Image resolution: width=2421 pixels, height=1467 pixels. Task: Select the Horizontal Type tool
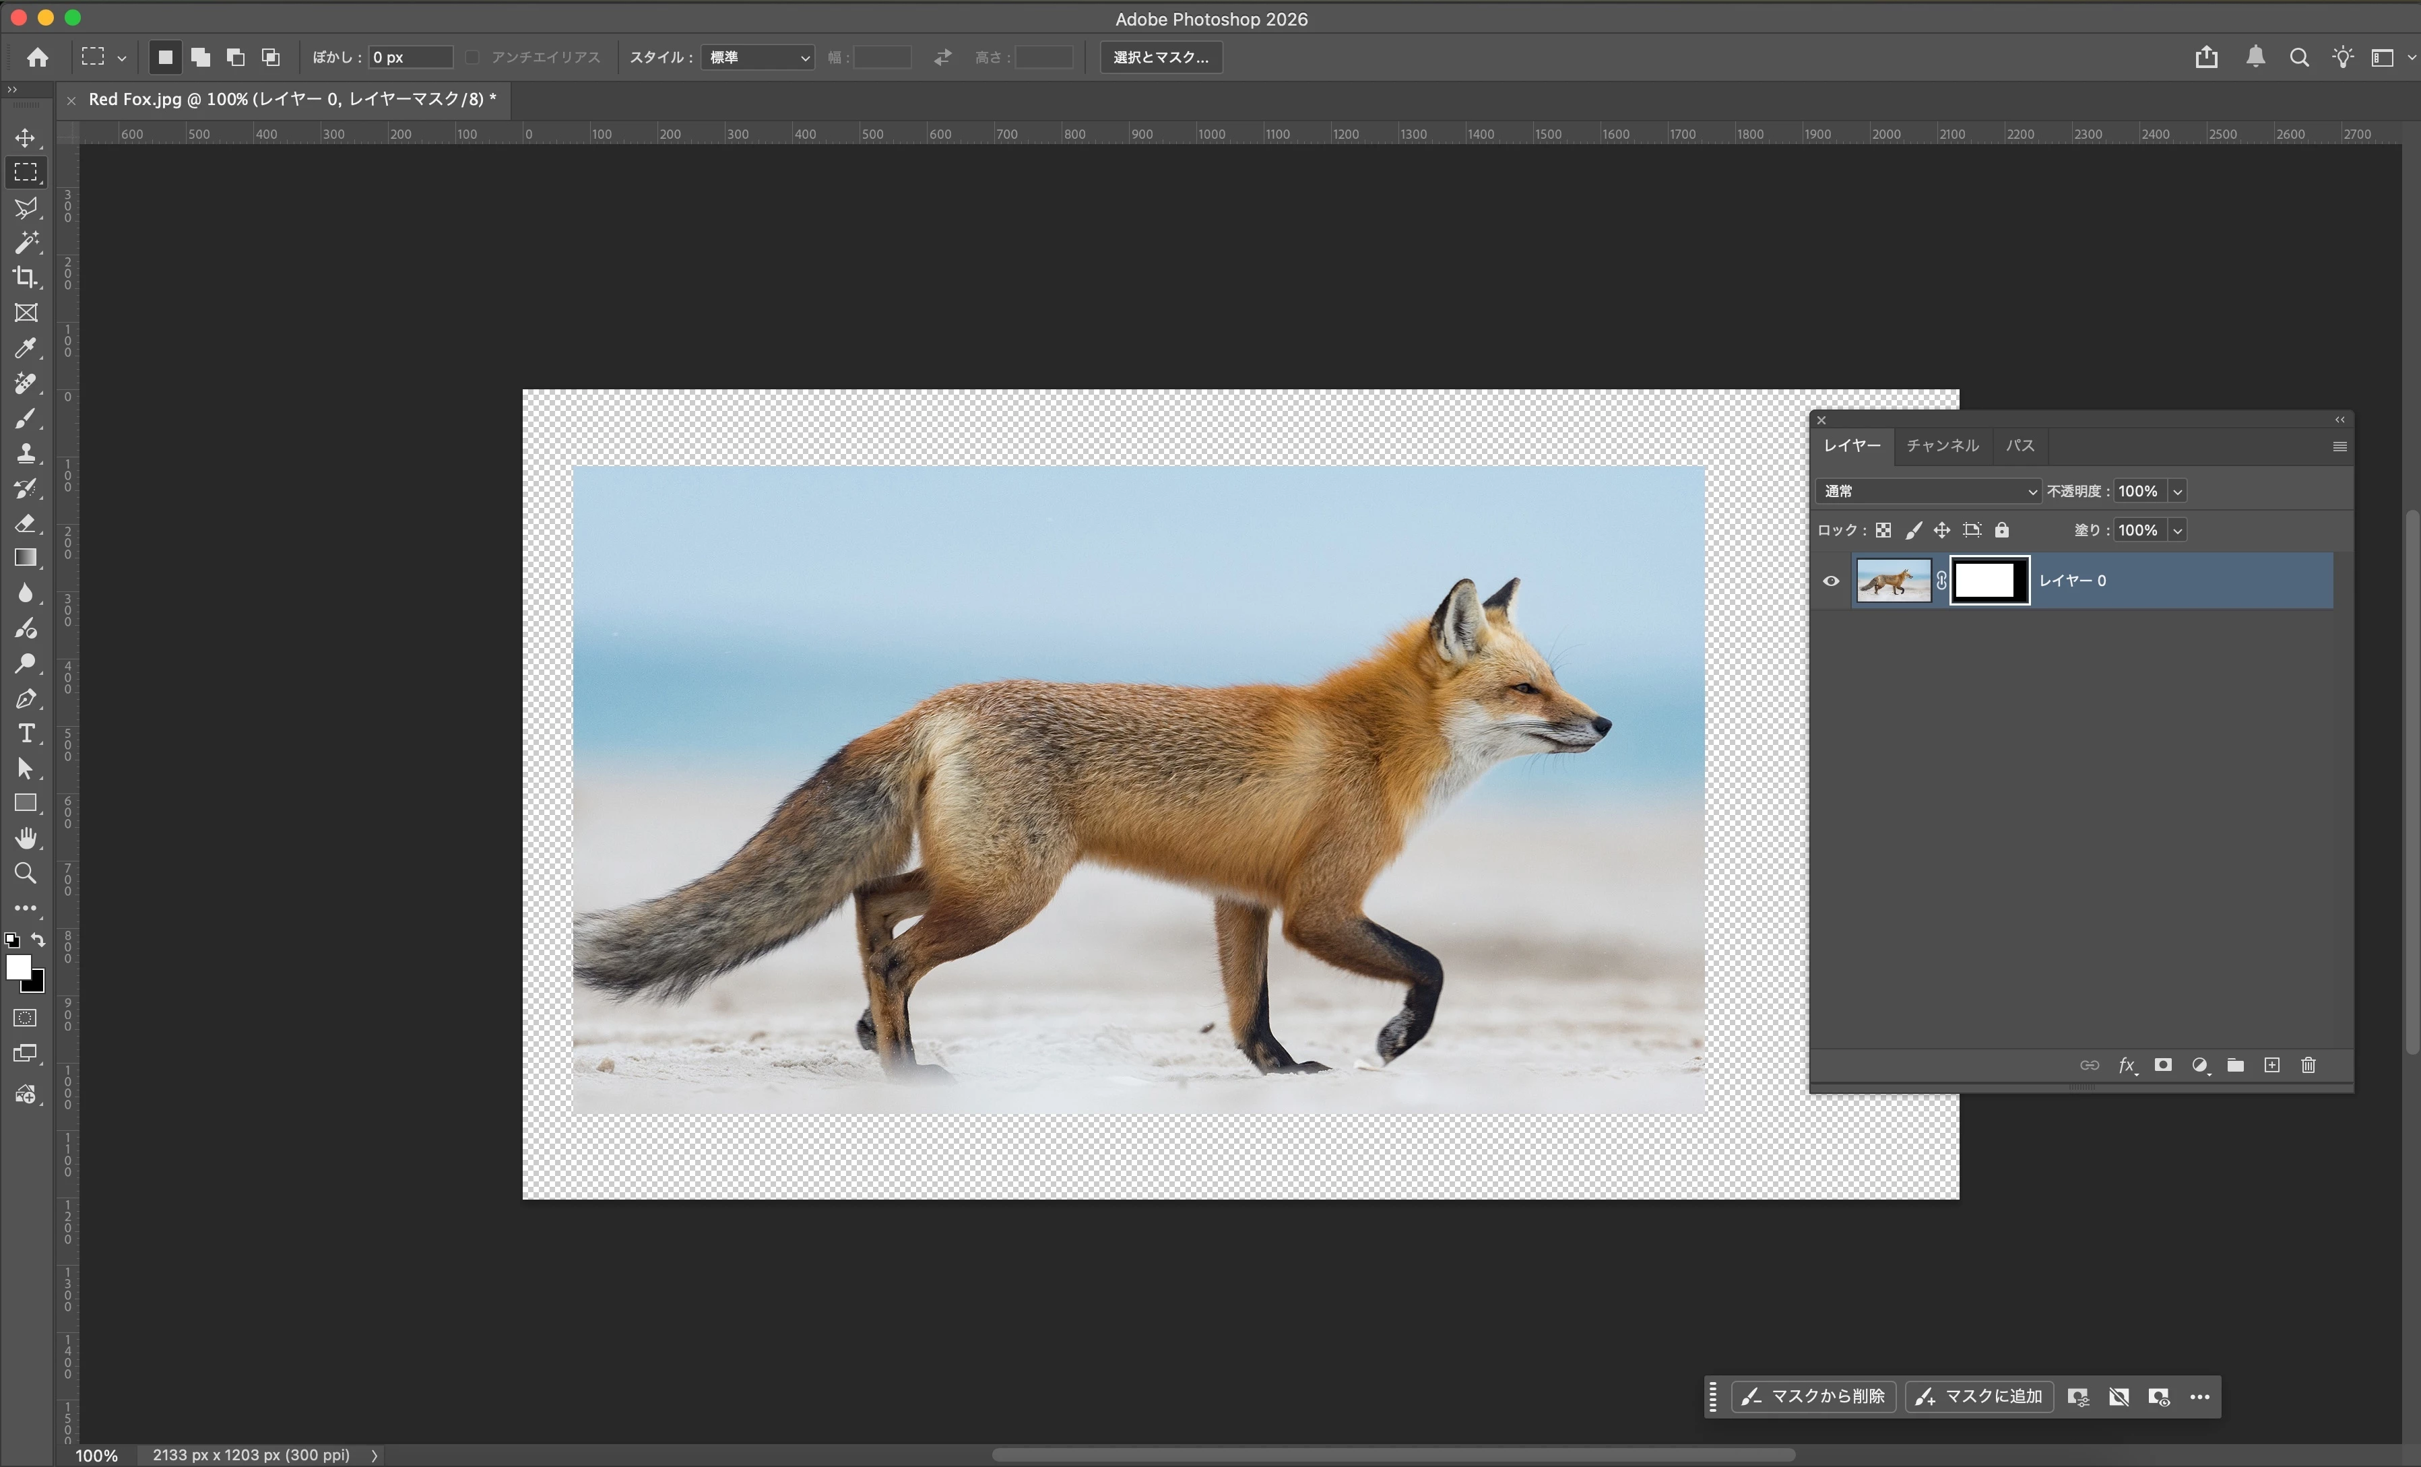pyautogui.click(x=26, y=734)
